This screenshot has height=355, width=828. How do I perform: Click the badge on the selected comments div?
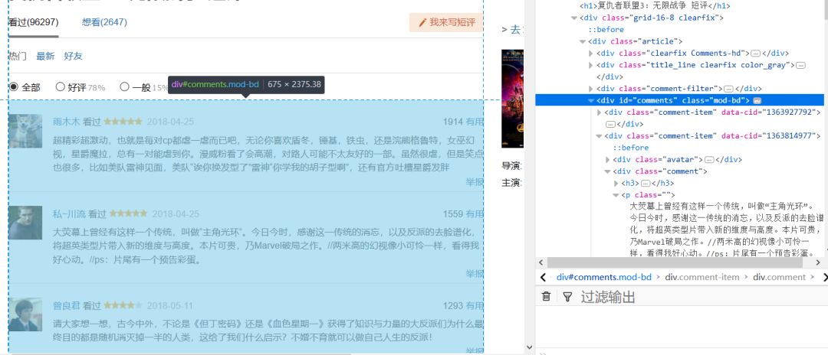(756, 100)
